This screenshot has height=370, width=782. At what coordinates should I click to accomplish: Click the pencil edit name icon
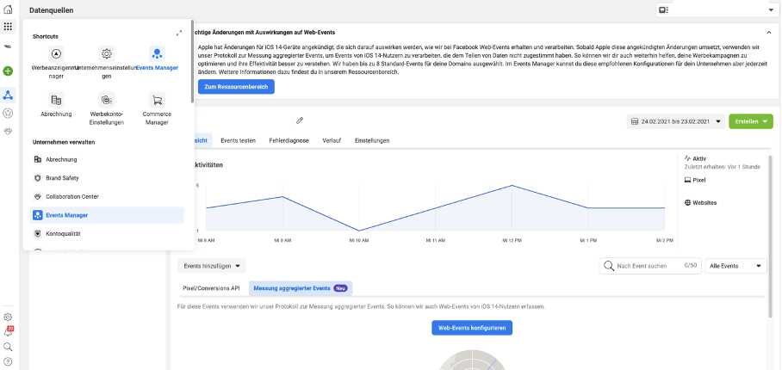coord(300,120)
